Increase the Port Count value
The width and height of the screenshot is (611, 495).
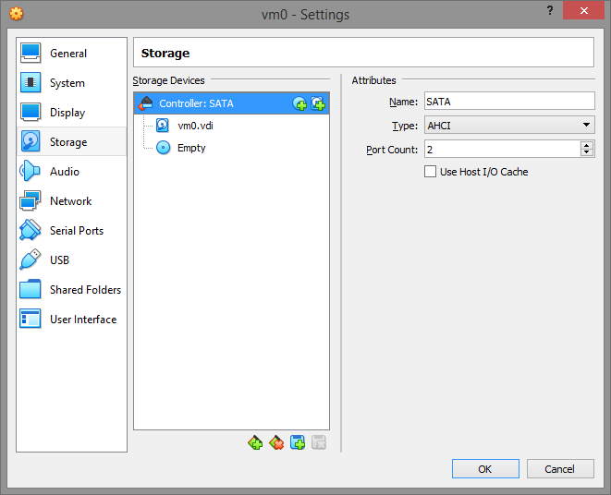(x=587, y=145)
